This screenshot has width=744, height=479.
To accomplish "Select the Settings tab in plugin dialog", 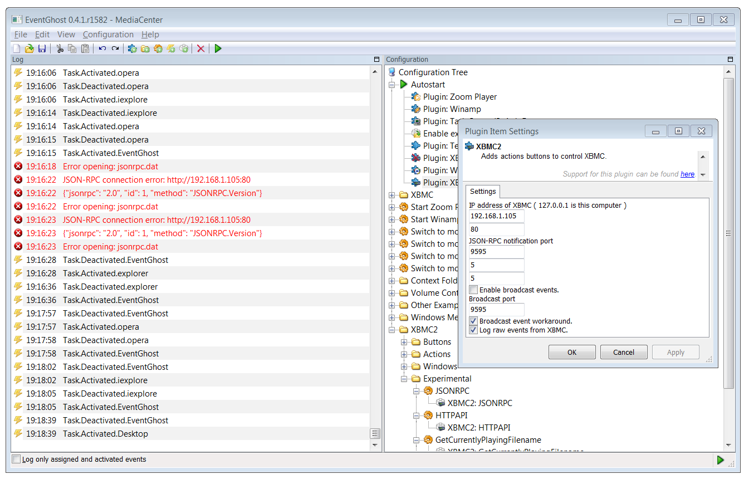I will click(483, 191).
